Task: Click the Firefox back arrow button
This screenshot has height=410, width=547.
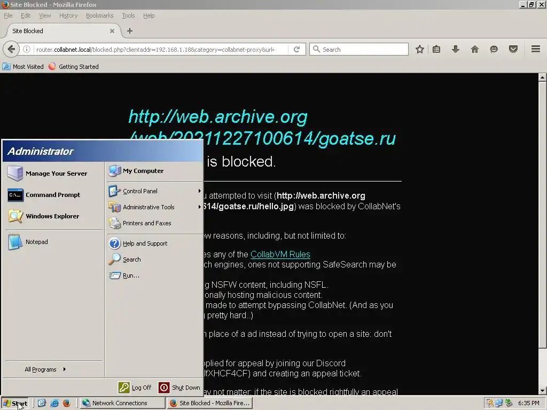Action: click(11, 49)
